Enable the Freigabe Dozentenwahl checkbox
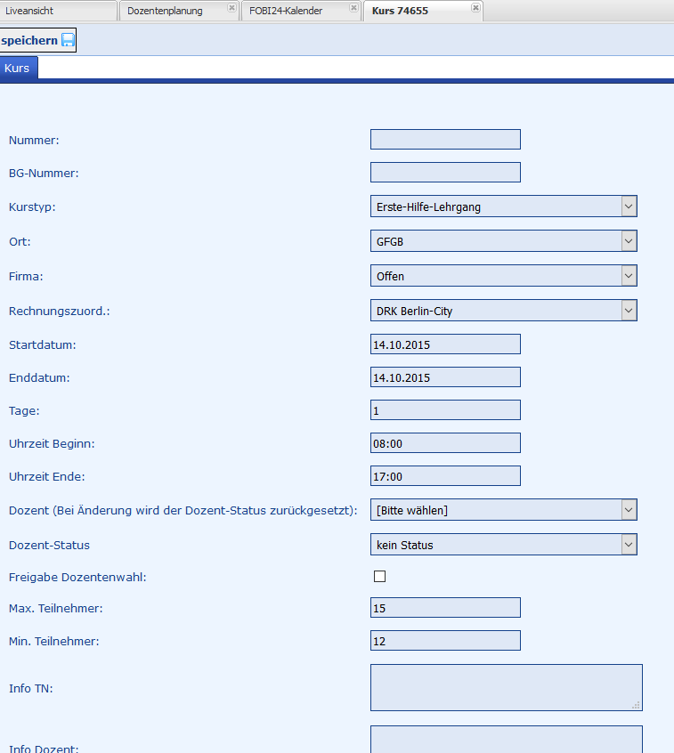Viewport: 674px width, 753px height. point(380,577)
